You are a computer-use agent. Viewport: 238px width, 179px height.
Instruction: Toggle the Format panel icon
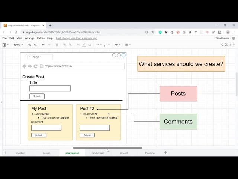click(230, 45)
